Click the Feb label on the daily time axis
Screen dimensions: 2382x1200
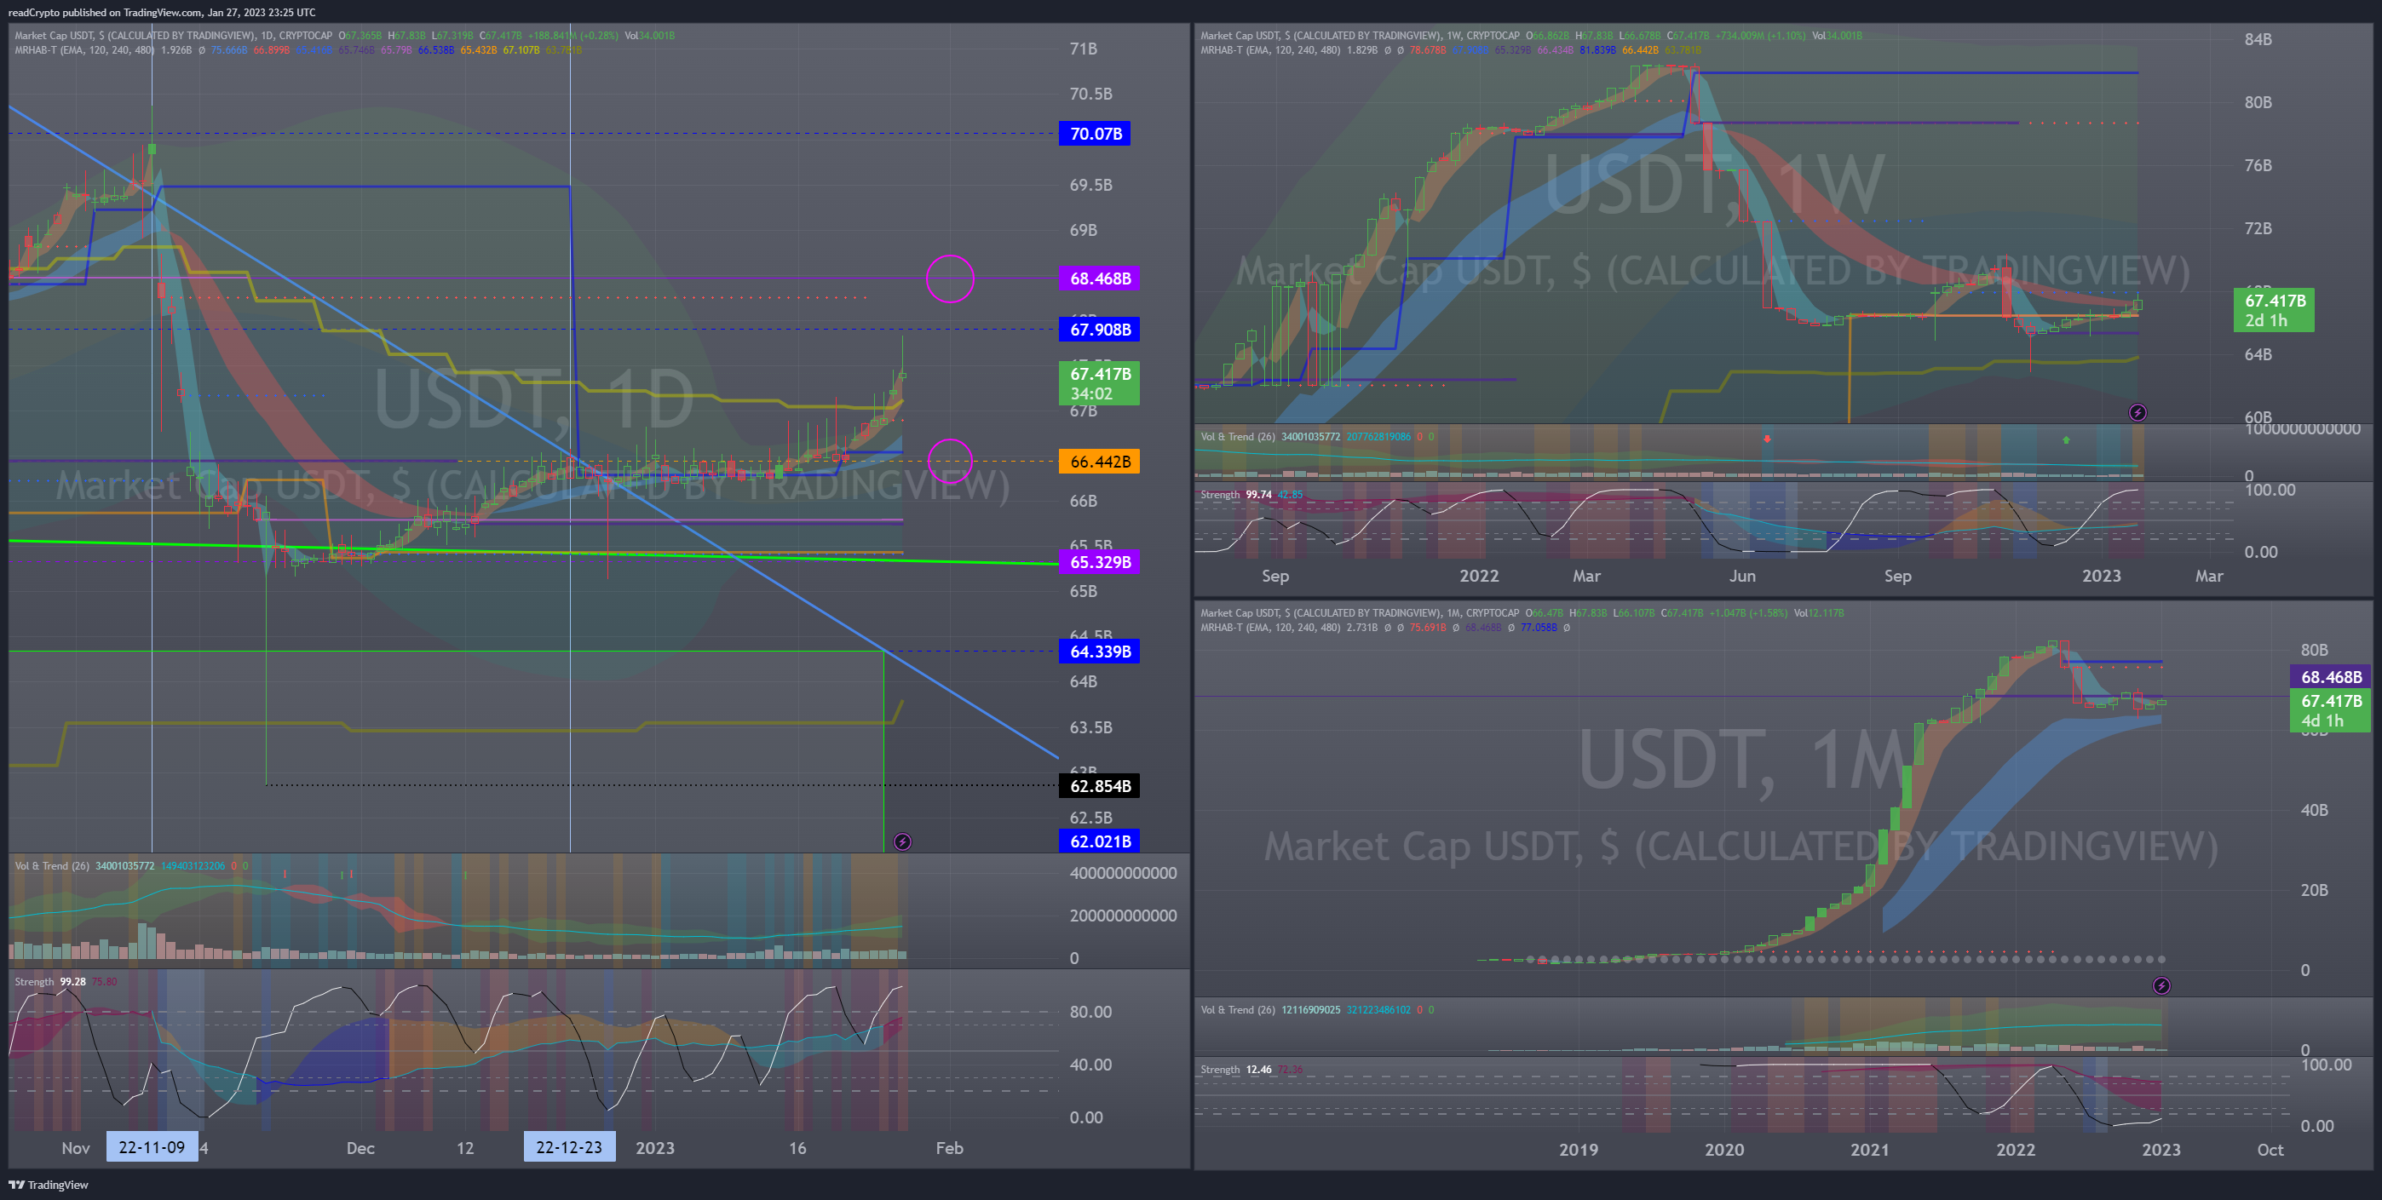[949, 1148]
